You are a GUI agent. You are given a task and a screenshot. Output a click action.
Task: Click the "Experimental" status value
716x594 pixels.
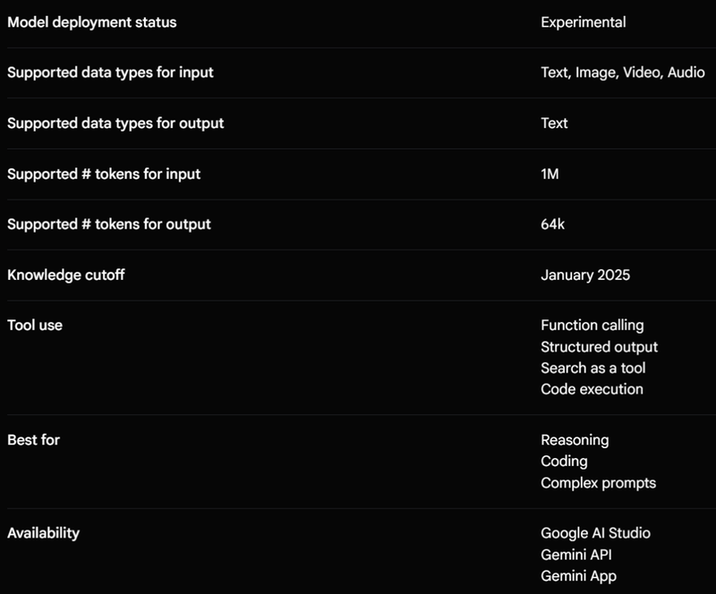[x=583, y=22]
